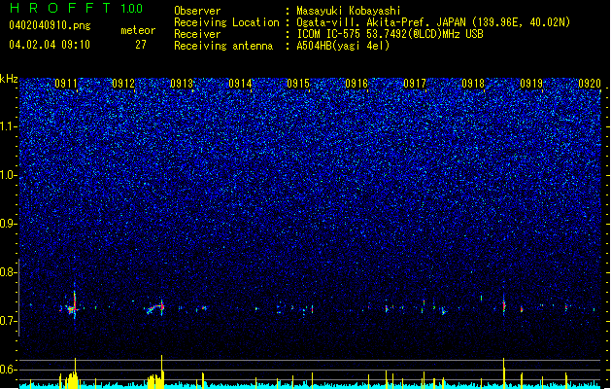This screenshot has width=611, height=389.
Task: Click the 0919 time marker
Action: coord(531,84)
